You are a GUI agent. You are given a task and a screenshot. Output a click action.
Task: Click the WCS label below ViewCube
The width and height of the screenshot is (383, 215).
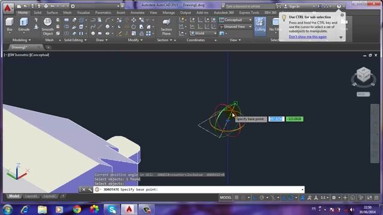(x=363, y=94)
